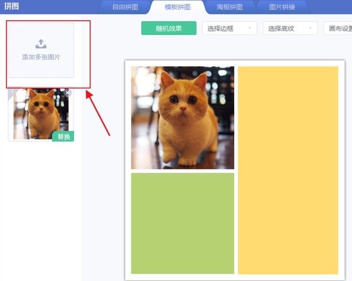Click the 替换 replace badge on the thumbnail
The image size is (352, 281).
[x=63, y=136]
